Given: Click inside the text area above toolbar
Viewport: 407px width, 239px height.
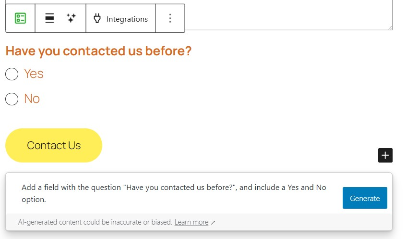Looking at the screenshot, I should click(x=288, y=14).
